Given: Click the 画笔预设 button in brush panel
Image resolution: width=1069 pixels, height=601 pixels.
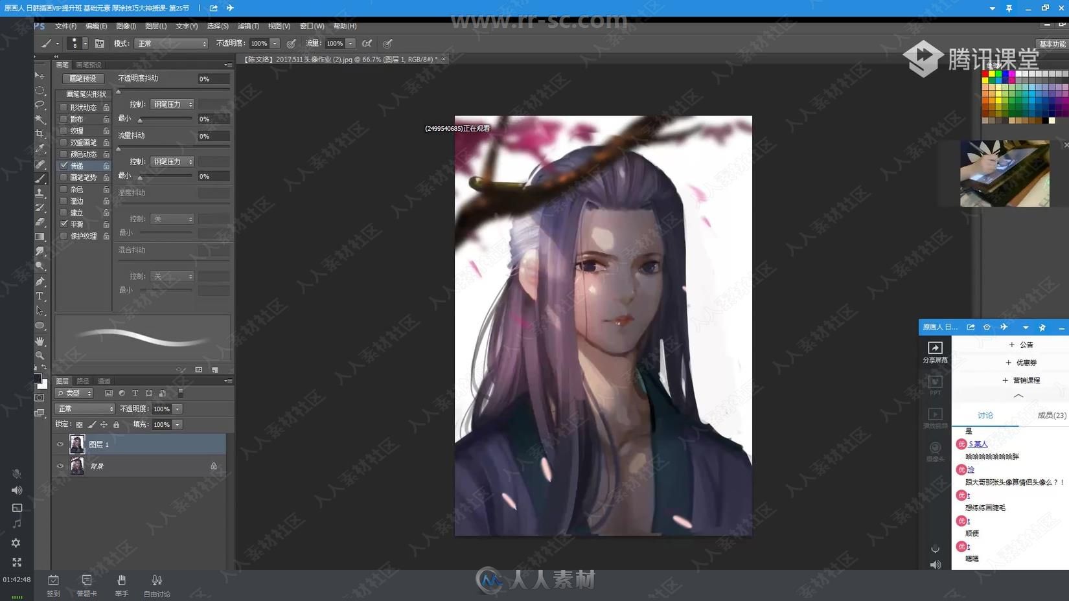Looking at the screenshot, I should 83,78.
